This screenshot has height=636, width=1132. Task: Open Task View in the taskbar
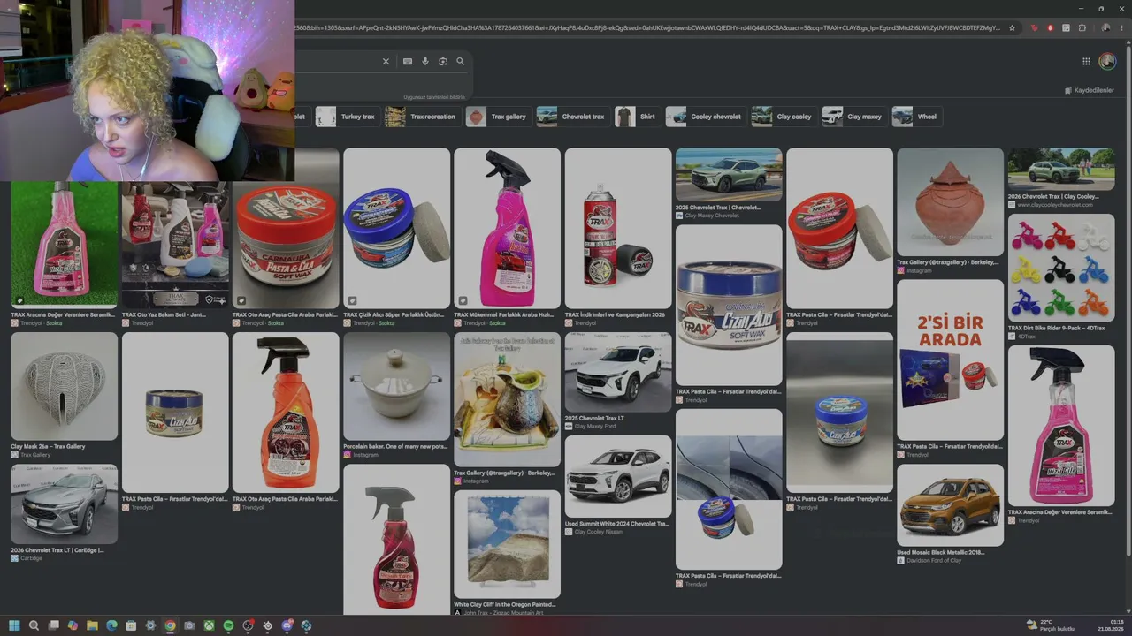click(53, 625)
